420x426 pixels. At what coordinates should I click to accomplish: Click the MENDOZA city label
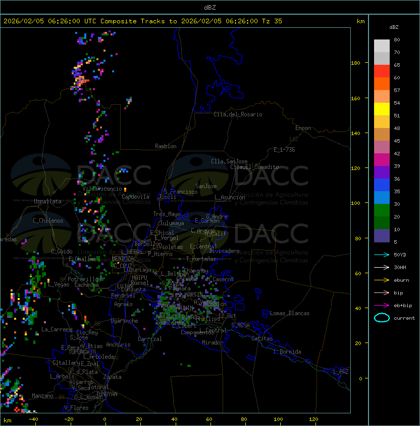[123, 259]
